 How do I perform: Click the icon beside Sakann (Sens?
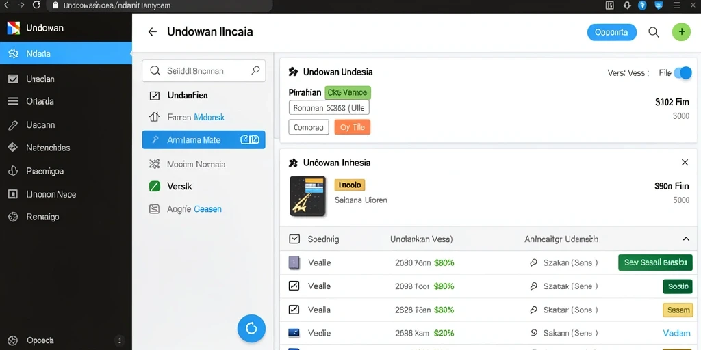point(533,333)
